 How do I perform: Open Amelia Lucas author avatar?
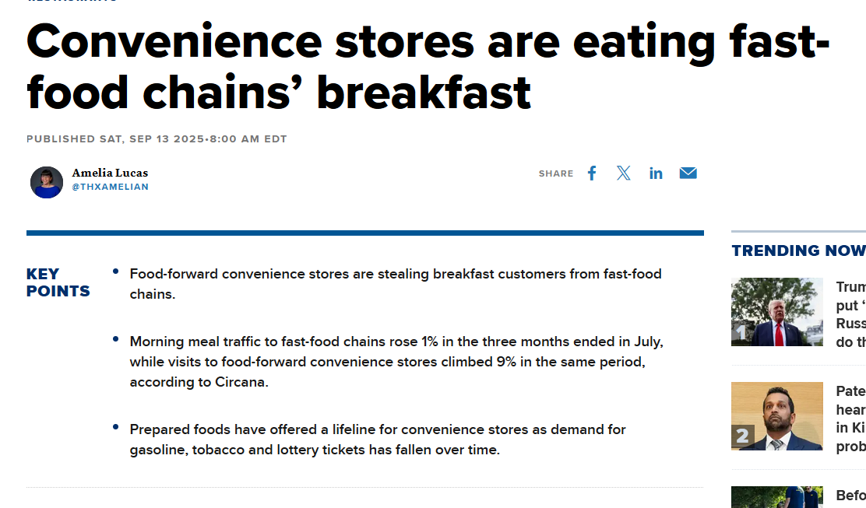click(x=47, y=182)
